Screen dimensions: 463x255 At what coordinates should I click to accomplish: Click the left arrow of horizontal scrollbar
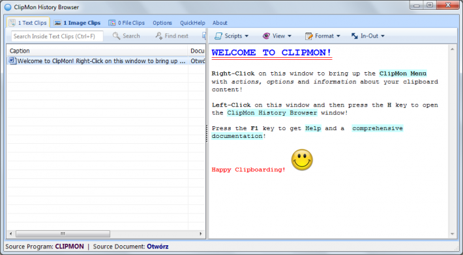coord(10,234)
